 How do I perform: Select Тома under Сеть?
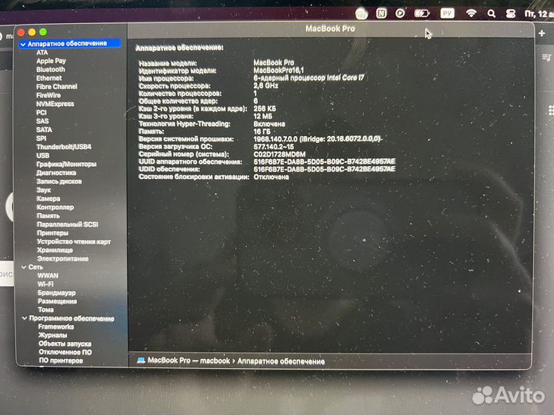coord(46,310)
